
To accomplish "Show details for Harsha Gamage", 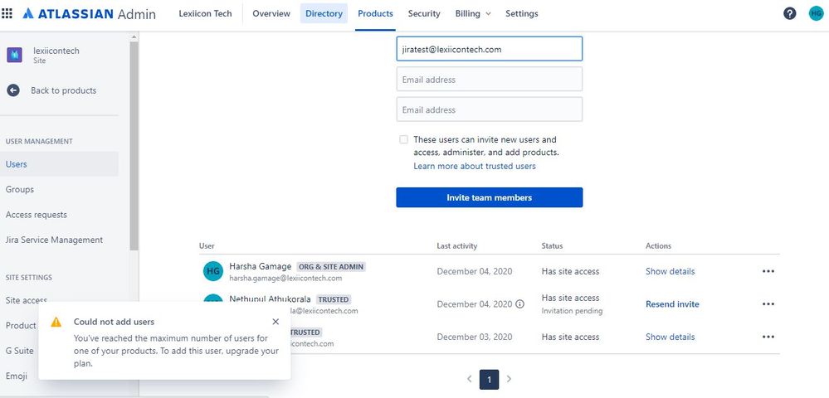I will coord(670,271).
